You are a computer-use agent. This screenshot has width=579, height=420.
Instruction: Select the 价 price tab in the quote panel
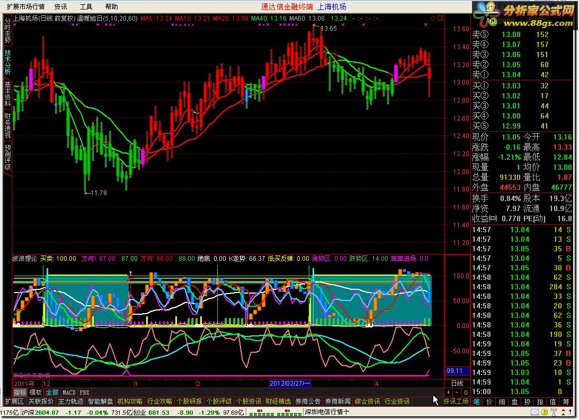(489, 401)
